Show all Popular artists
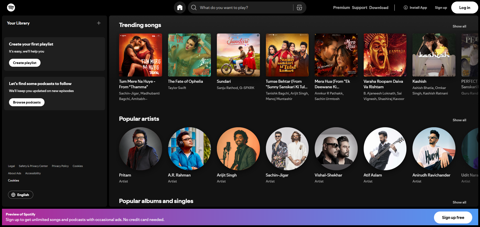This screenshot has width=480, height=227. pyautogui.click(x=459, y=120)
